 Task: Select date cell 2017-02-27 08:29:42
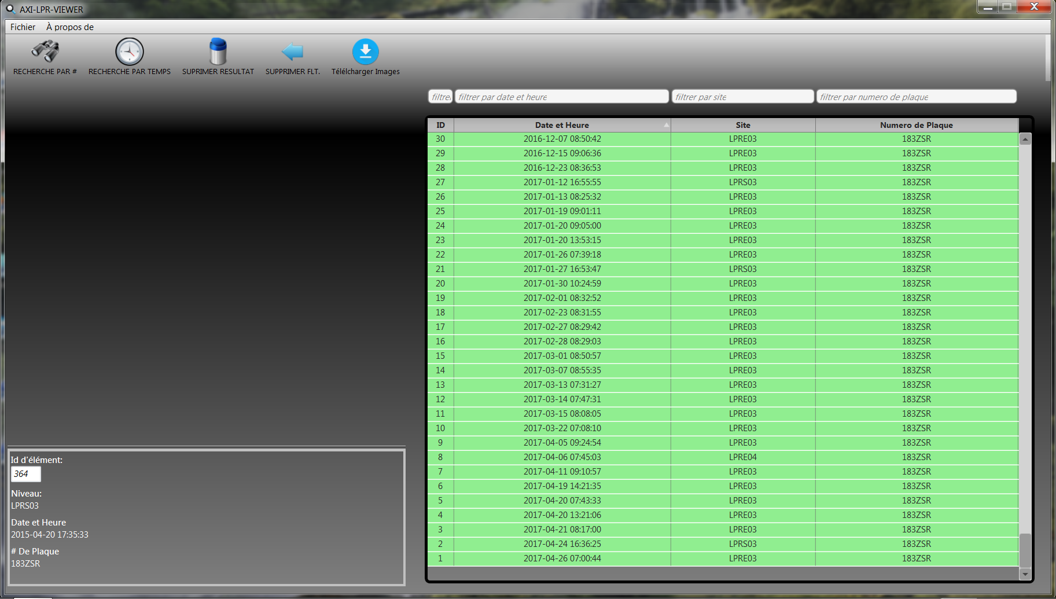tap(562, 327)
